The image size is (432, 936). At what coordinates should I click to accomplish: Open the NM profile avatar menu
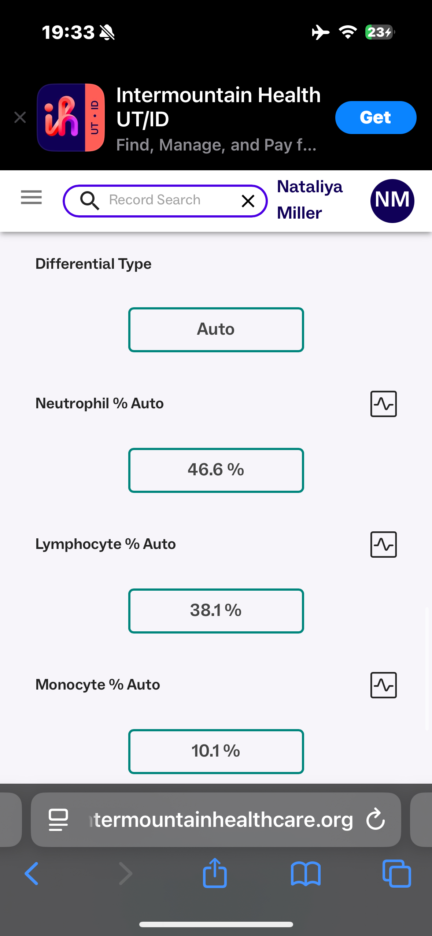pos(392,201)
